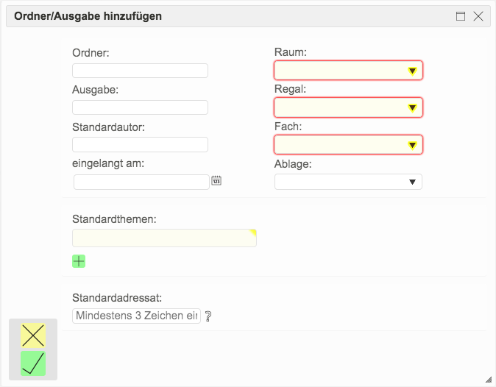The image size is (496, 387).
Task: Click the question mark help icon
Action: coord(208,316)
